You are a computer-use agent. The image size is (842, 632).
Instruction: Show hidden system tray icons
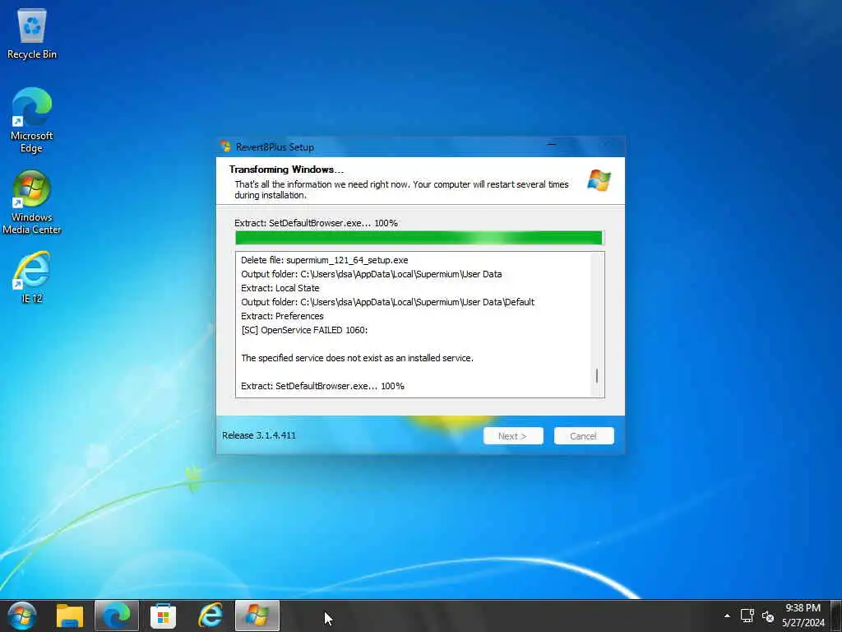click(727, 616)
